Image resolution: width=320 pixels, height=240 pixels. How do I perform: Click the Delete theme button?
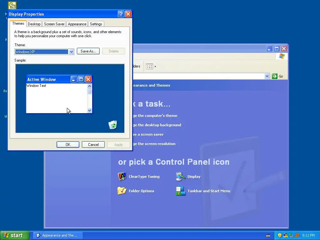113,51
